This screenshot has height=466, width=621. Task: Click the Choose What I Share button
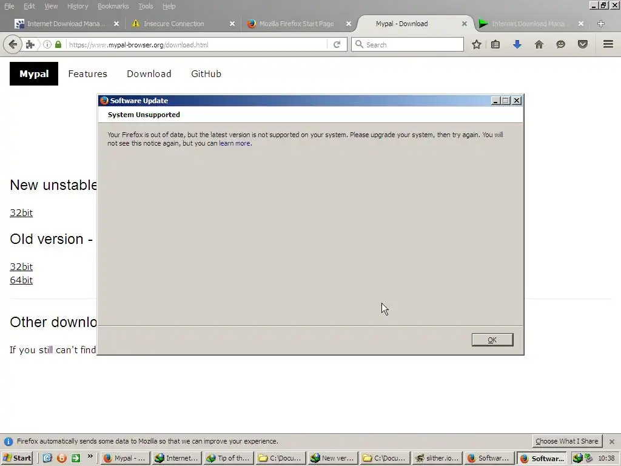click(x=567, y=441)
